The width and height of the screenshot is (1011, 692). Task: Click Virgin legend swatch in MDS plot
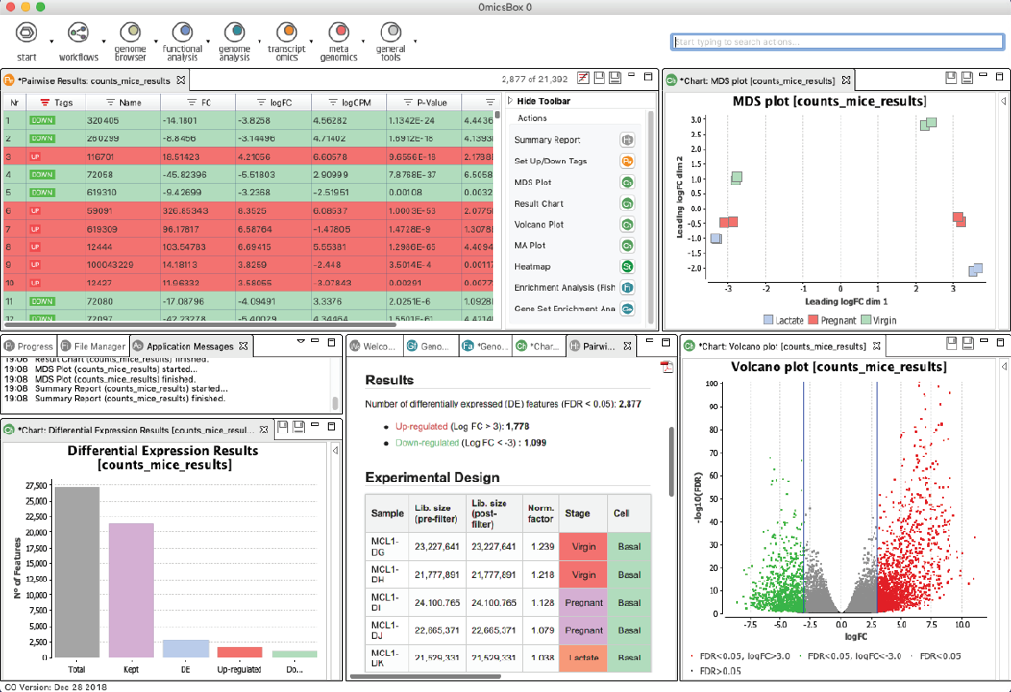pos(866,320)
